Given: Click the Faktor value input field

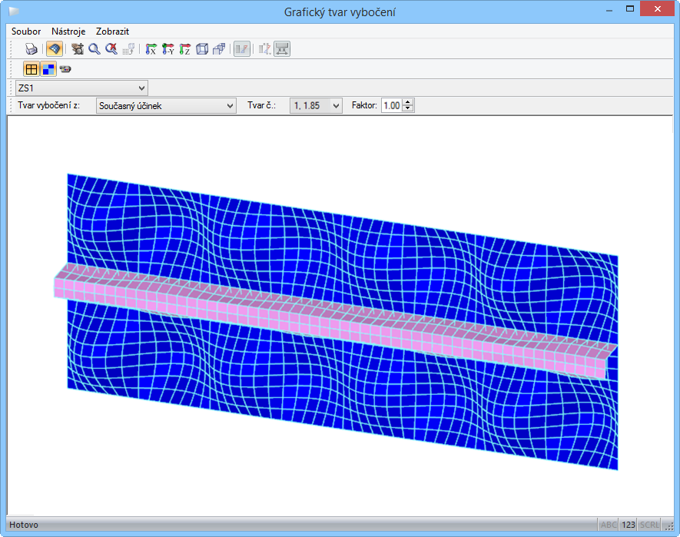Looking at the screenshot, I should coord(392,106).
